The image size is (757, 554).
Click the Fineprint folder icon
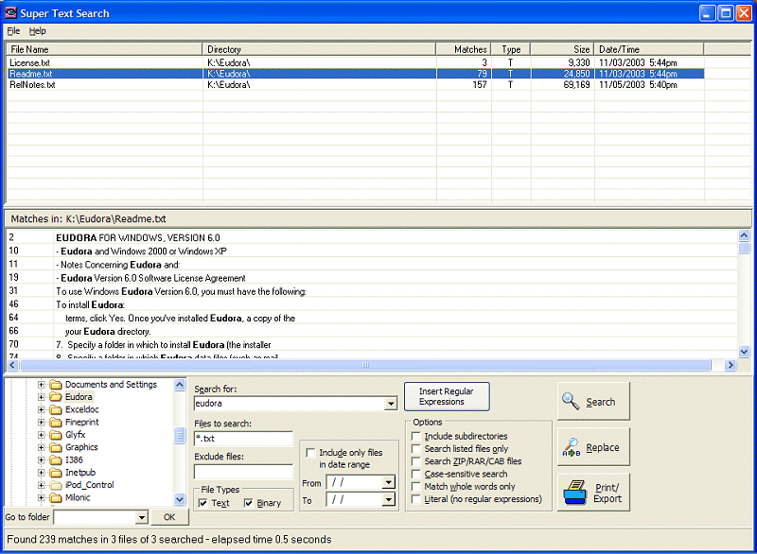click(x=56, y=423)
